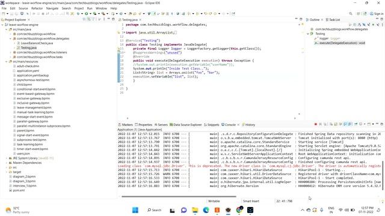Image resolution: width=385 pixels, height=216 pixels.
Task: Switch to the Task List tab
Action: click(333, 20)
